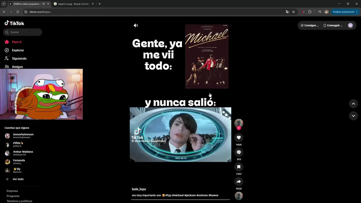361x203 pixels.
Task: Open the creator's avatar beside the video
Action: pos(239,123)
